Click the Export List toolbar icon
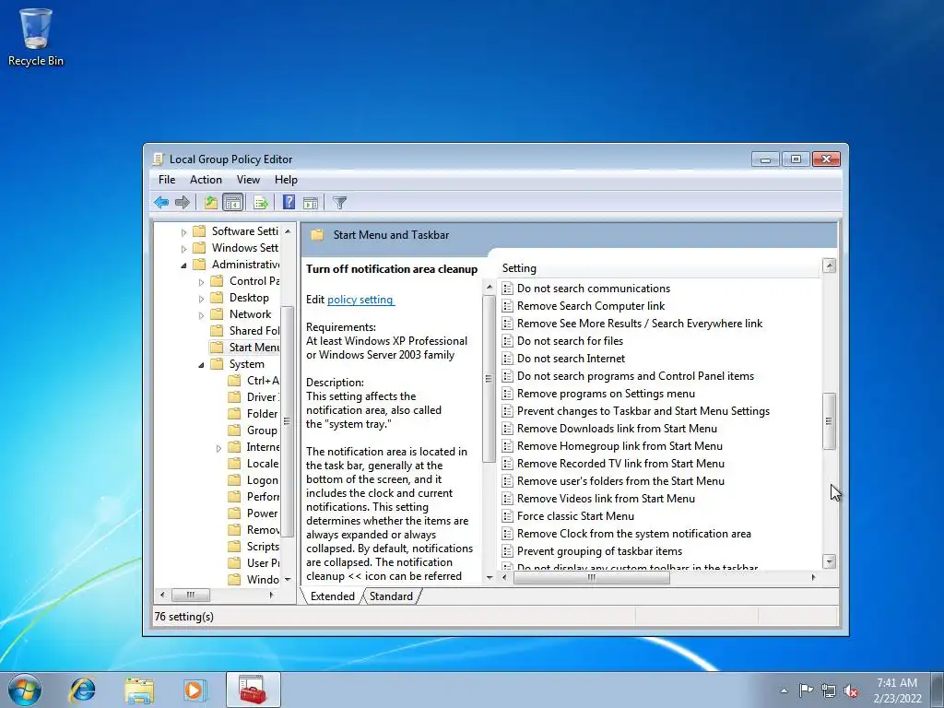The image size is (944, 708). tap(261, 202)
